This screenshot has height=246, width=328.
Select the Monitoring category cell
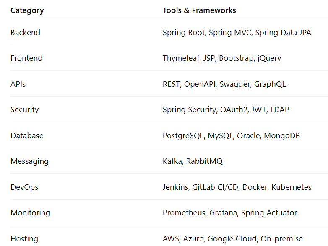(30, 213)
